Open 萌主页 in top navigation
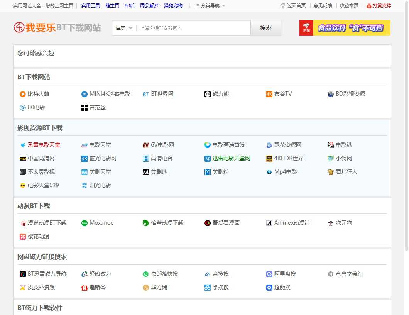The height and width of the screenshot is (315, 409). pyautogui.click(x=112, y=6)
